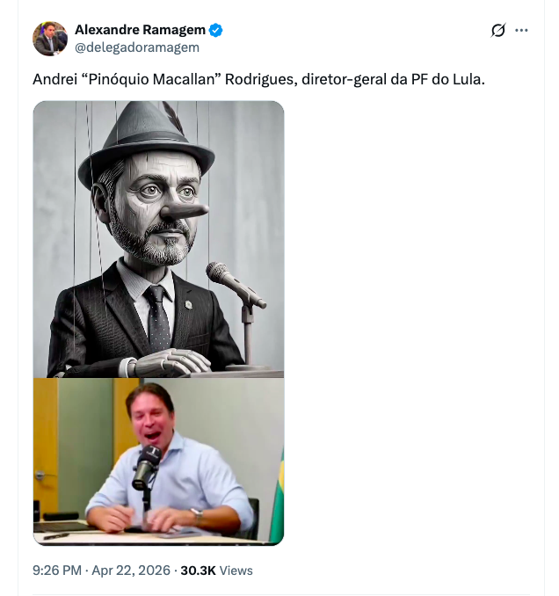This screenshot has width=559, height=596.
Task: Open the three-dot More options menu
Action: pos(522,31)
